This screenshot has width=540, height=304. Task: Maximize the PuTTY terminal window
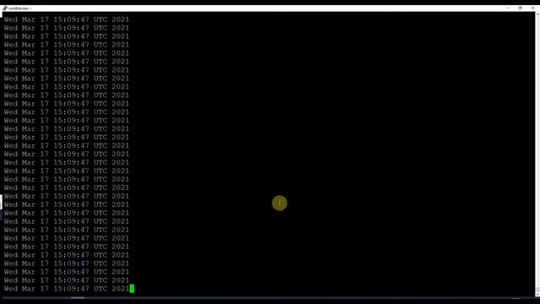[520, 8]
